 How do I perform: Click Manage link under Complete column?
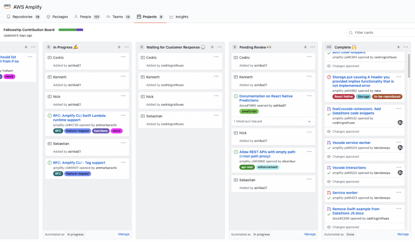[x=403, y=234]
